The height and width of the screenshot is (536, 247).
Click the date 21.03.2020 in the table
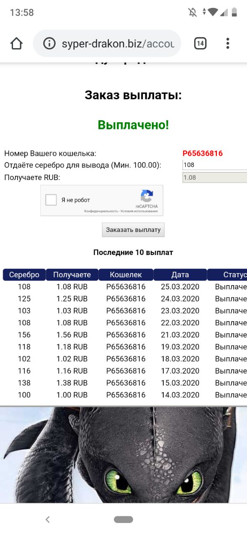pyautogui.click(x=180, y=335)
